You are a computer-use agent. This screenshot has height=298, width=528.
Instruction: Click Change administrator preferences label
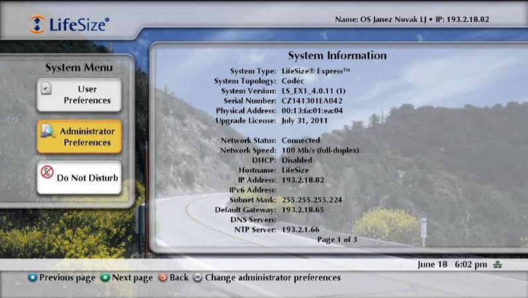(273, 278)
